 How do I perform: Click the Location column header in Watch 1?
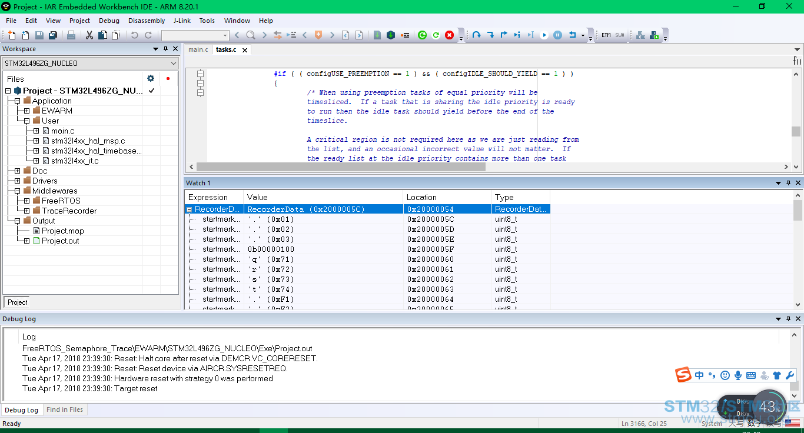447,197
